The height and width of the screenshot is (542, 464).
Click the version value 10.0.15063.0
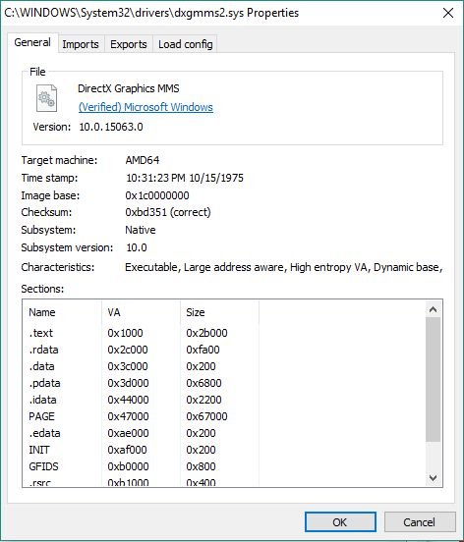tap(111, 127)
